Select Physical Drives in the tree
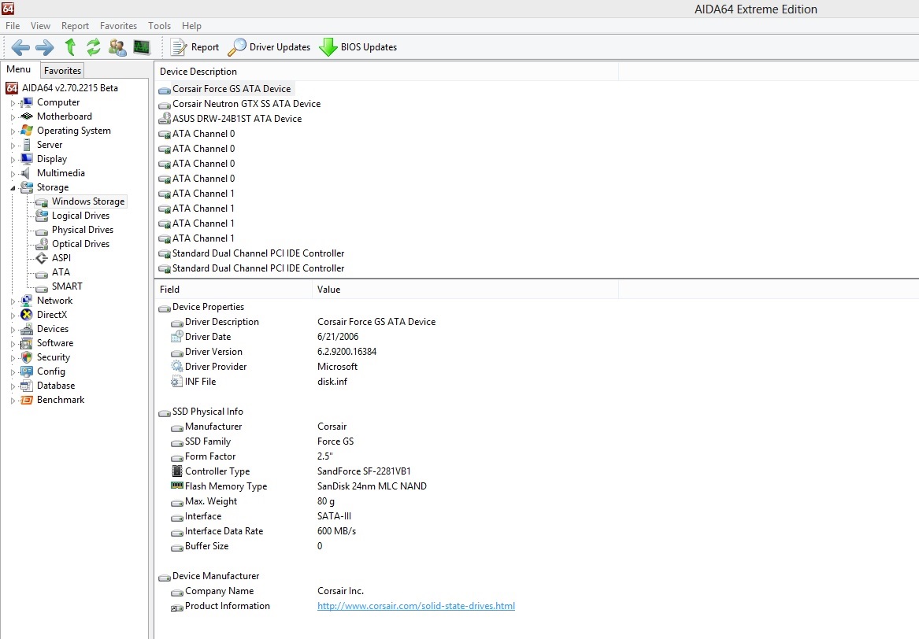The height and width of the screenshot is (639, 919). [x=83, y=230]
